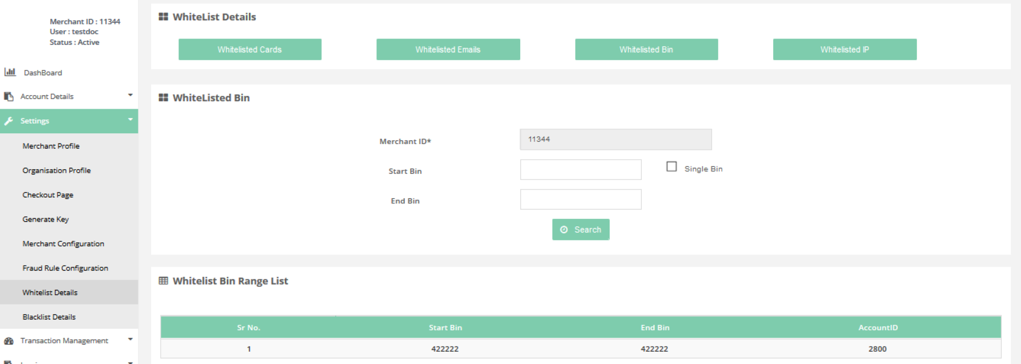Select the Whitelisted IP tab
This screenshot has width=1021, height=364.
tap(845, 49)
